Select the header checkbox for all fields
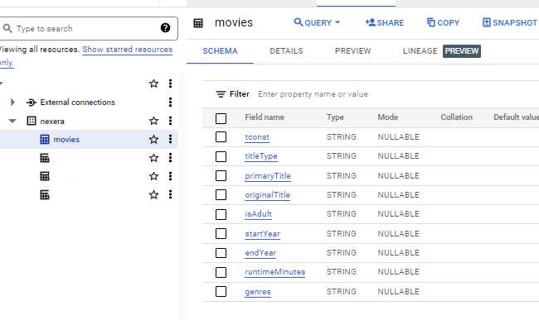 [221, 118]
